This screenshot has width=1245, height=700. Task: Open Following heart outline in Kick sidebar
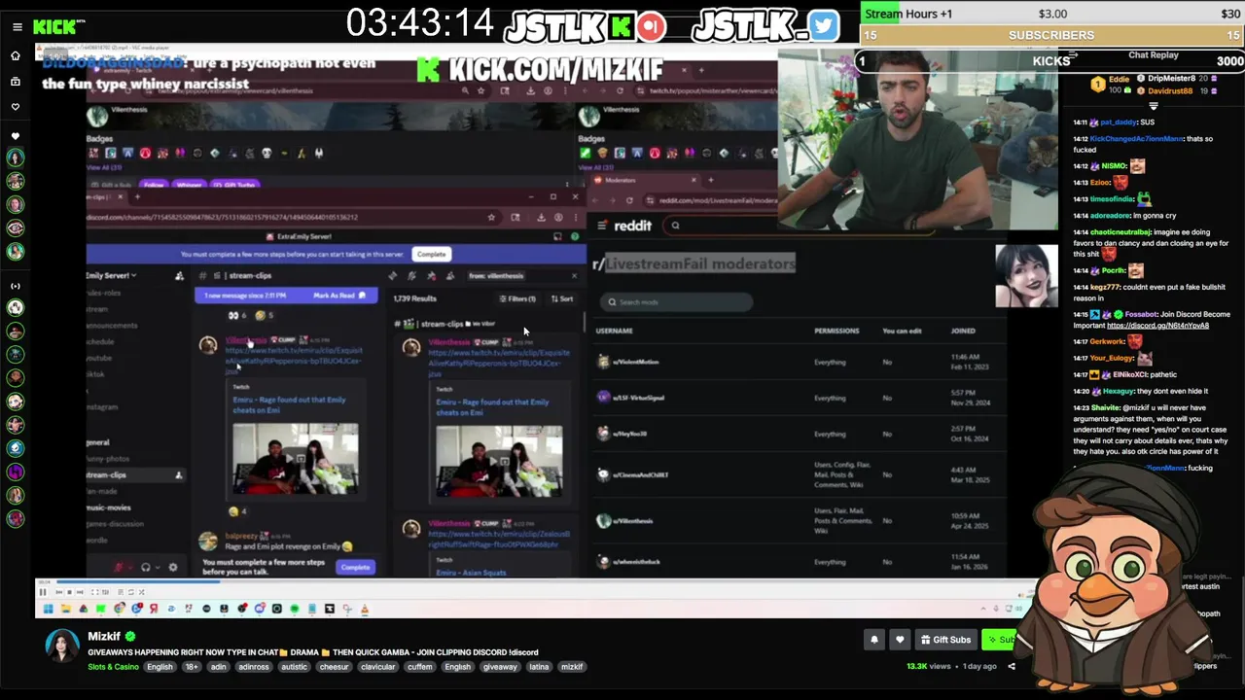point(16,107)
